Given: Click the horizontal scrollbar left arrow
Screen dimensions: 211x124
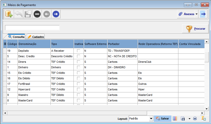Looking at the screenshot, I should tap(5, 113).
